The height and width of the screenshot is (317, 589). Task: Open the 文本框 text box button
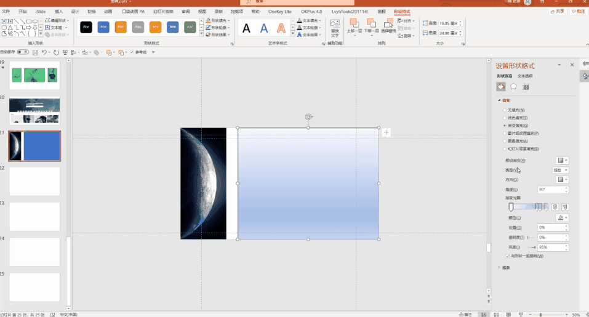click(x=57, y=28)
